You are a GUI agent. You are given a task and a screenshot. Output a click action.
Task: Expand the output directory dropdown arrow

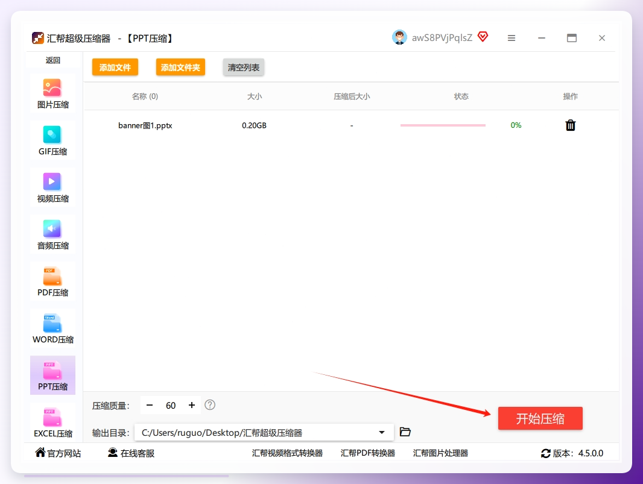(x=382, y=432)
